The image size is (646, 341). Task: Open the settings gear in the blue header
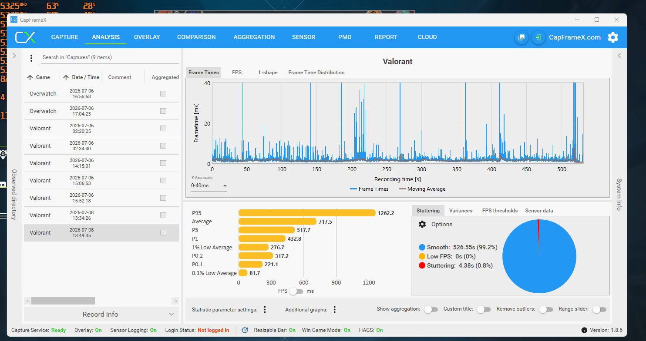(x=613, y=37)
